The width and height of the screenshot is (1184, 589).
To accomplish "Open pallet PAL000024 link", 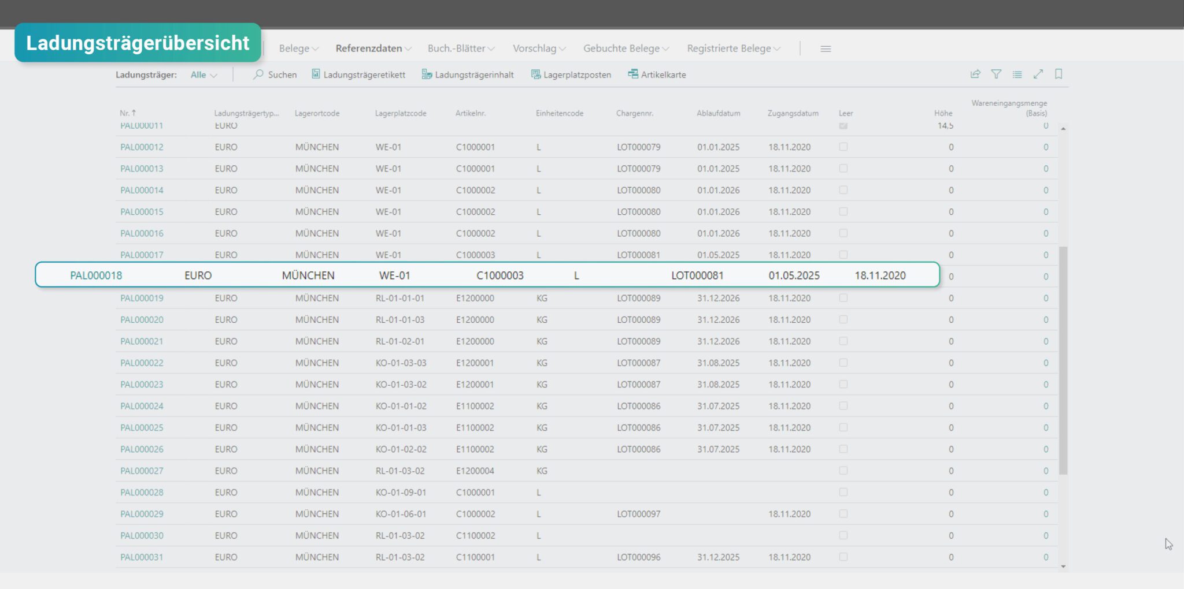I will [142, 406].
